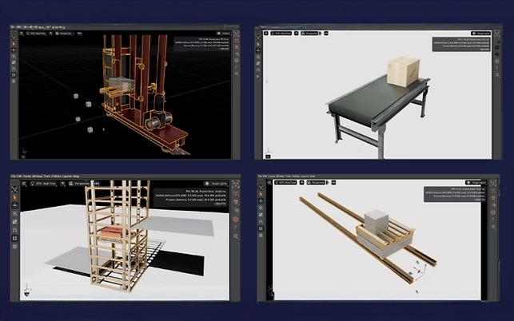The height and width of the screenshot is (321, 514).
Task: Pick the Scale tool in the scaffold-tower window
Action: 14,224
